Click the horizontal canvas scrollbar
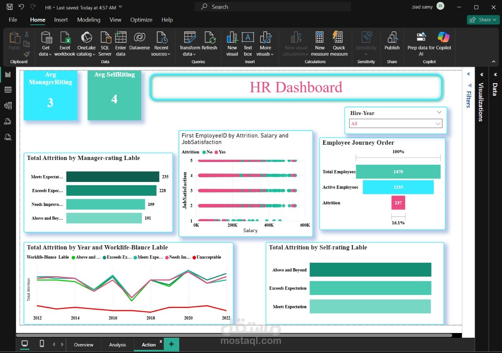This screenshot has width=502, height=353. pyautogui.click(x=234, y=335)
